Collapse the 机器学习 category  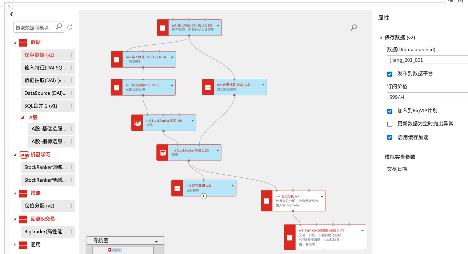tap(15, 155)
